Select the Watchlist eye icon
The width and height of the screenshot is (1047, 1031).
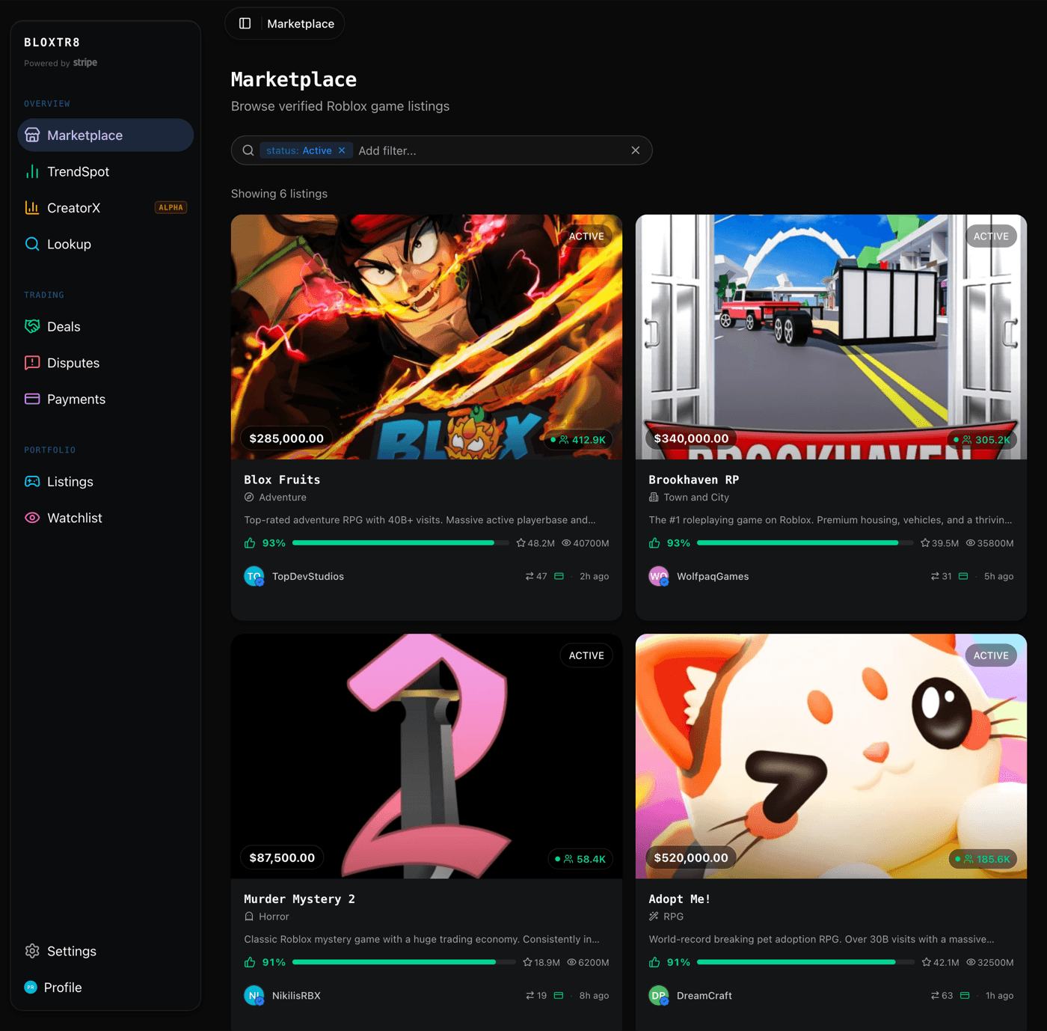coord(32,517)
